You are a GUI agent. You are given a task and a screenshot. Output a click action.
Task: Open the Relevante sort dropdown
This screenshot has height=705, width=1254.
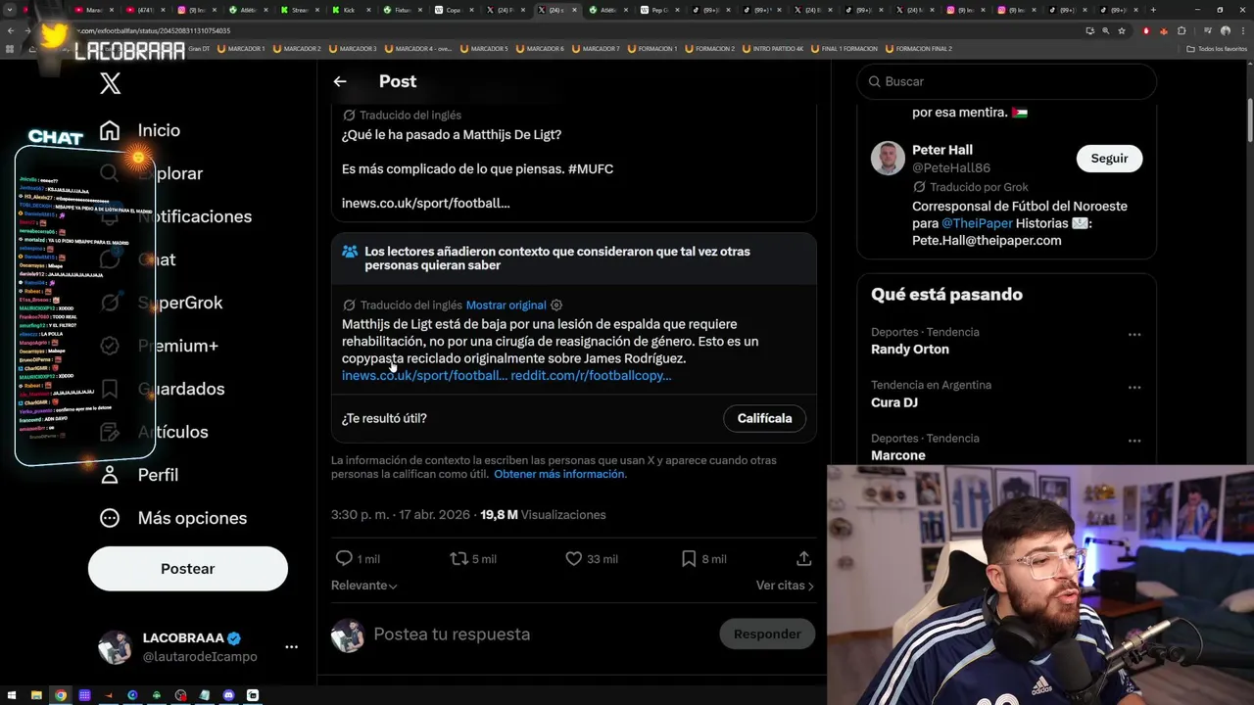tap(363, 586)
